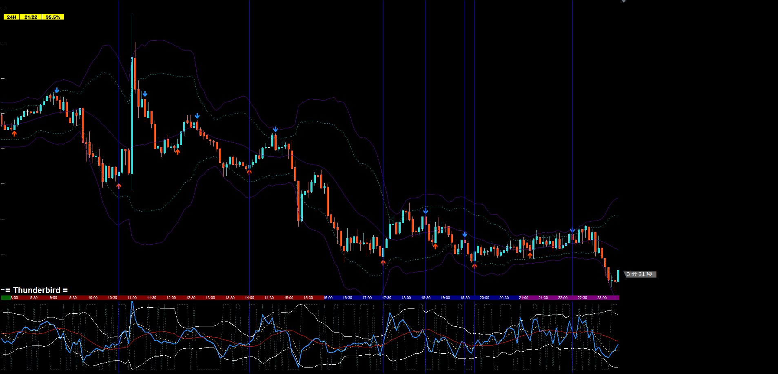Click the 21:30 time label

pyautogui.click(x=543, y=298)
